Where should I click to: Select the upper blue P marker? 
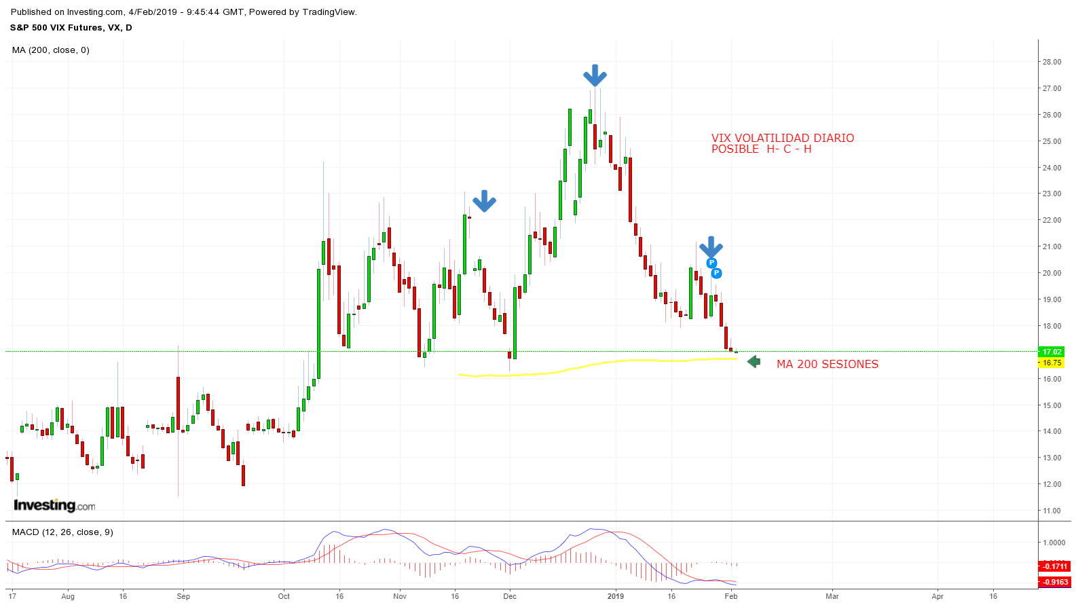[711, 263]
